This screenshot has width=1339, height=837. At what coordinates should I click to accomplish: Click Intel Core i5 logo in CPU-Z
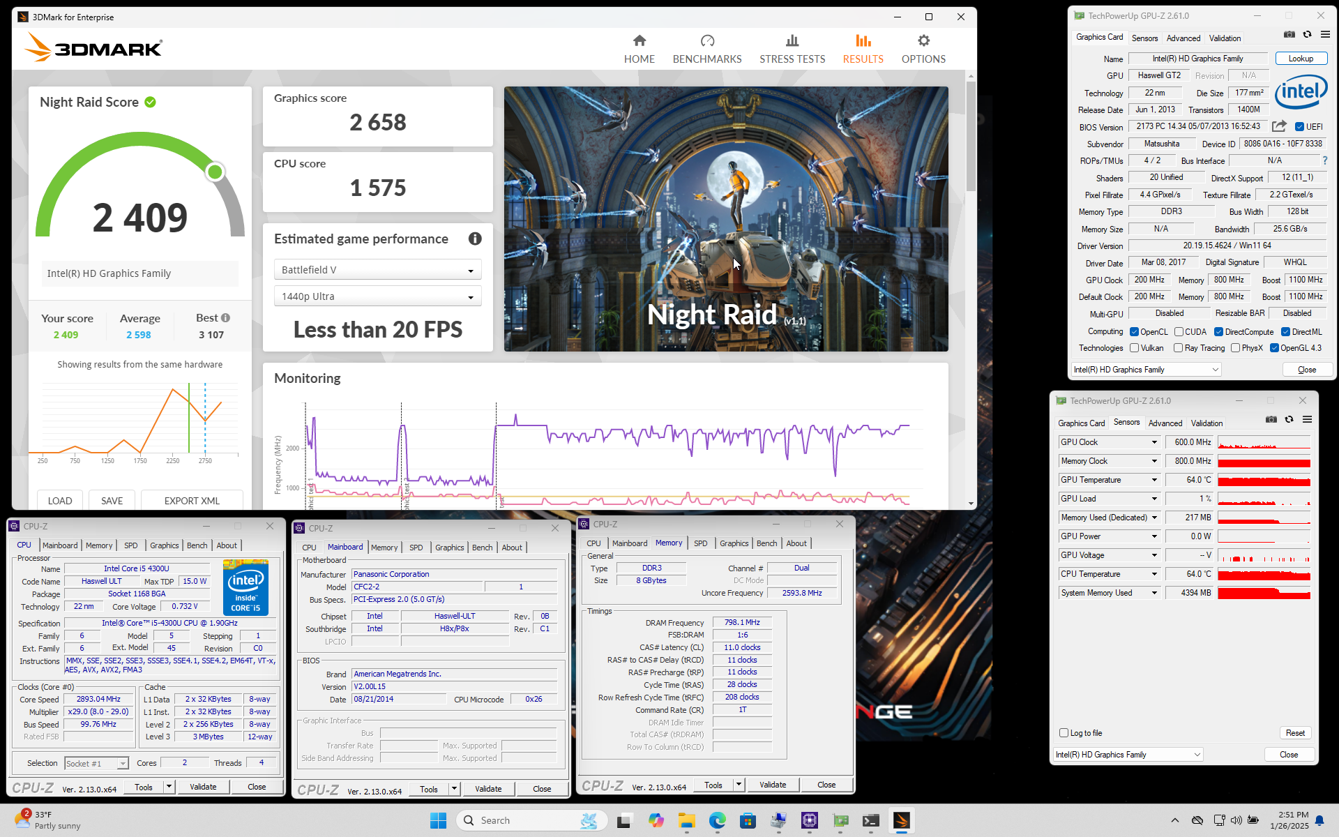coord(245,587)
